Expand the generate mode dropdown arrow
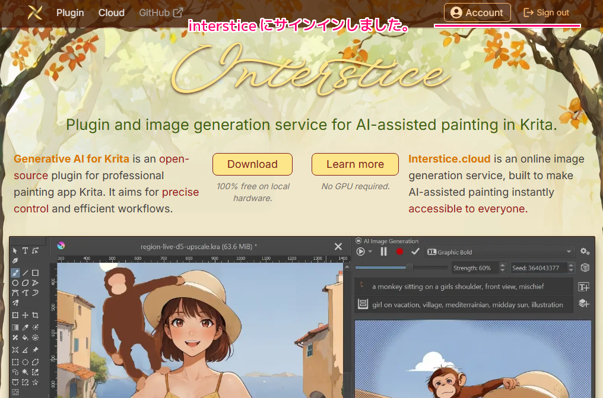This screenshot has width=603, height=398. point(370,251)
